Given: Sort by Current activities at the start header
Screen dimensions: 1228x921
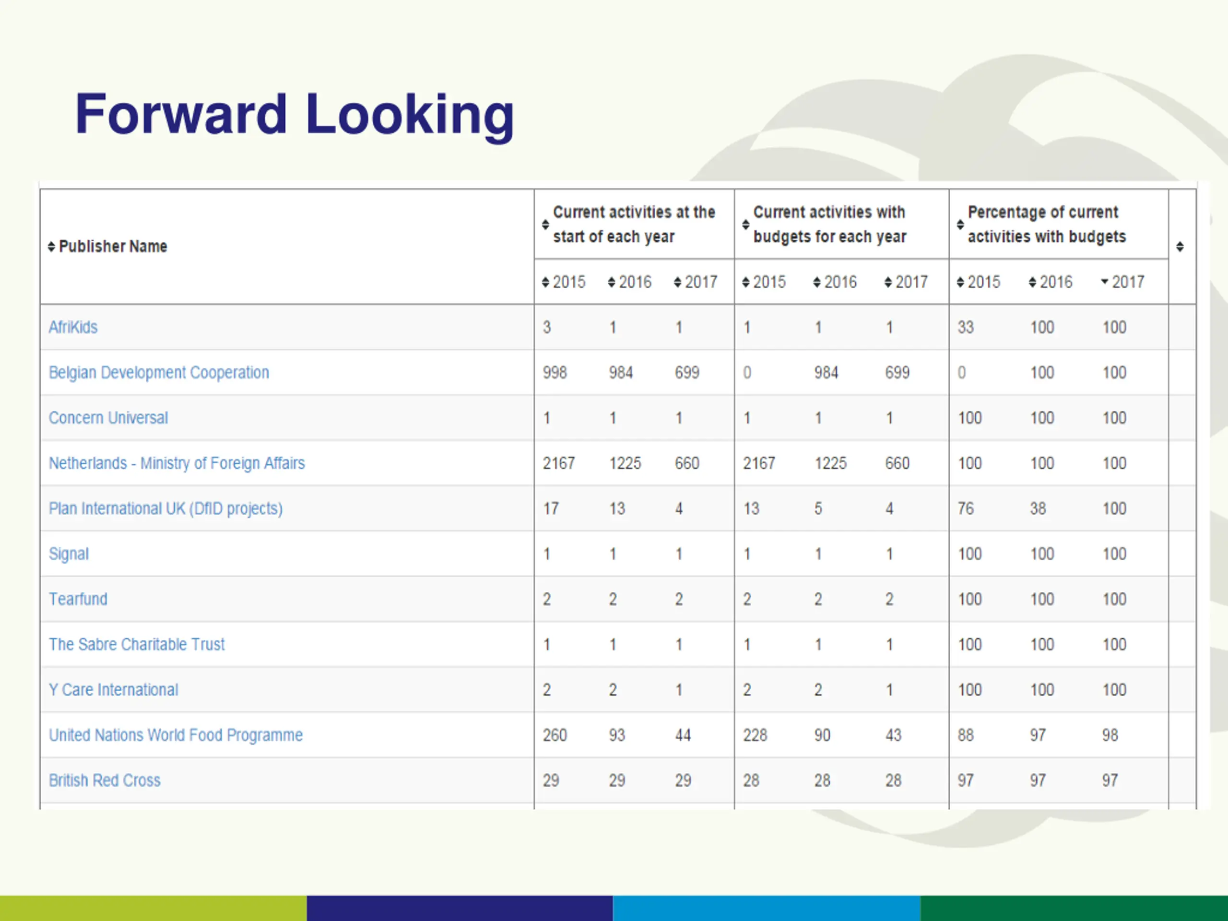Looking at the screenshot, I should tap(628, 224).
